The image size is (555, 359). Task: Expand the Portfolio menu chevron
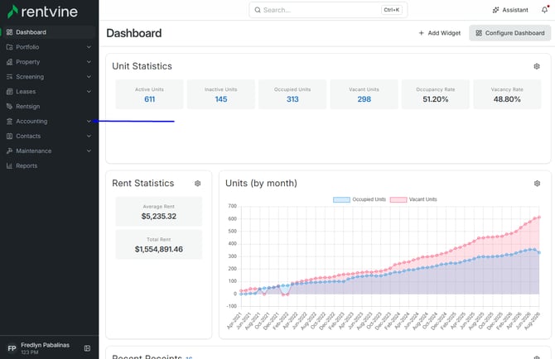89,47
